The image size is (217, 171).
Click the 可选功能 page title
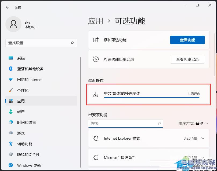coord(130,21)
